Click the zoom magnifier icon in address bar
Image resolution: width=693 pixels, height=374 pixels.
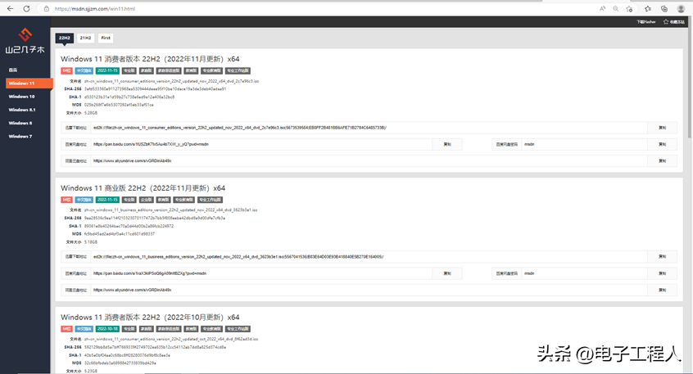[x=615, y=8]
